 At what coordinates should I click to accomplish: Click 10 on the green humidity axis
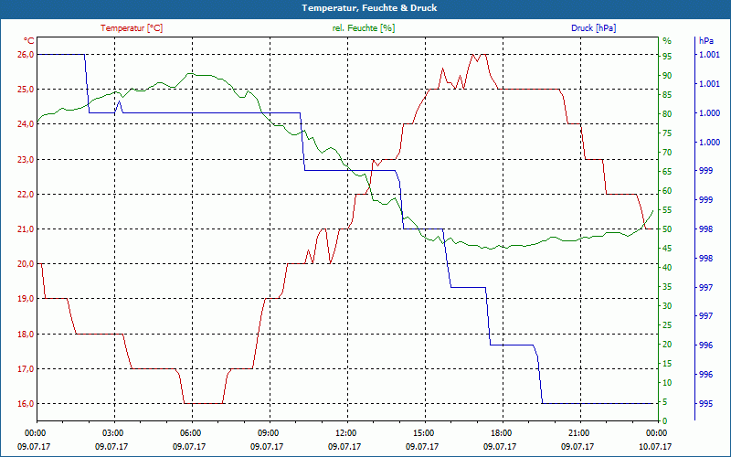(x=667, y=383)
